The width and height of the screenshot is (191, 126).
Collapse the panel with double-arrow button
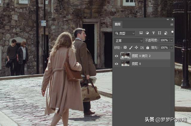(x=168, y=19)
